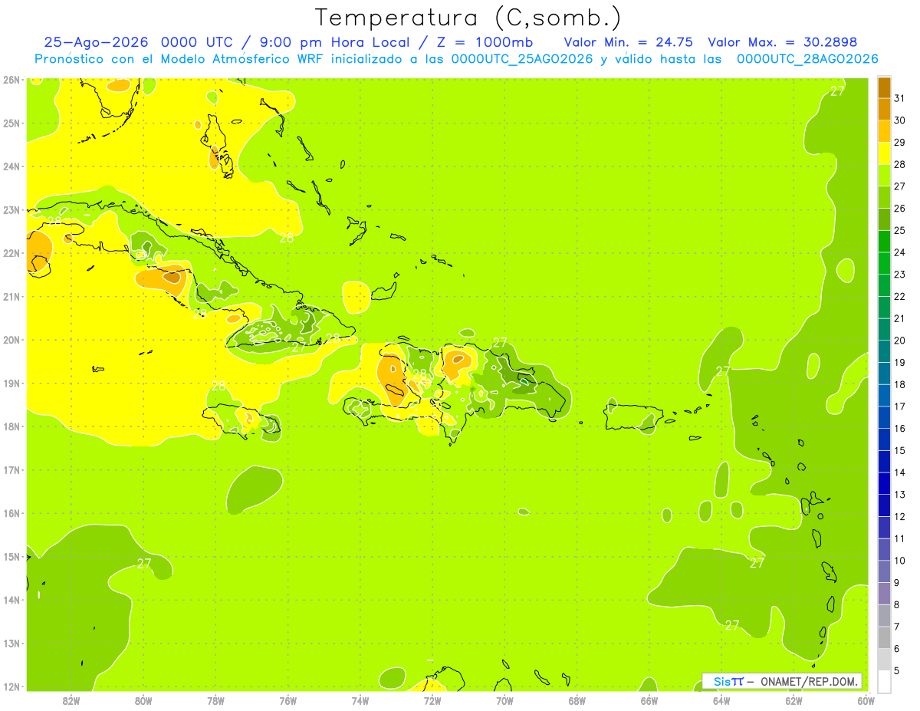The width and height of the screenshot is (920, 711).
Task: Click the "62W" longitude label
Action: click(793, 700)
